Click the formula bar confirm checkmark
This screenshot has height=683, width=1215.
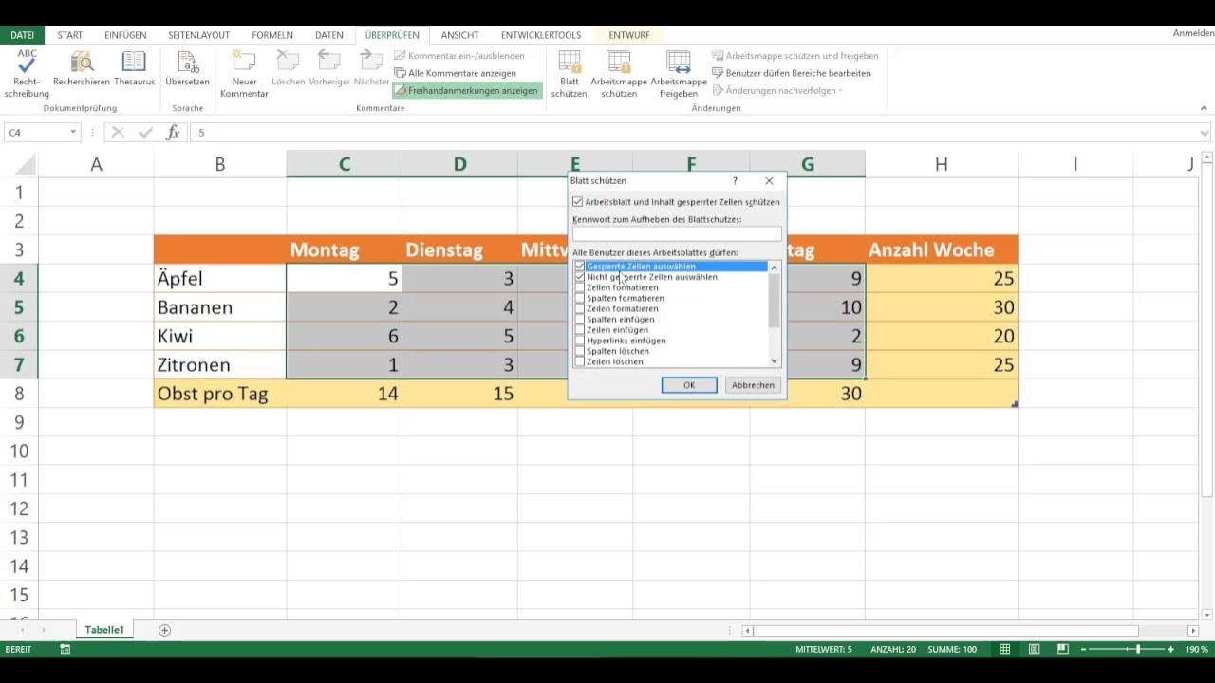145,133
